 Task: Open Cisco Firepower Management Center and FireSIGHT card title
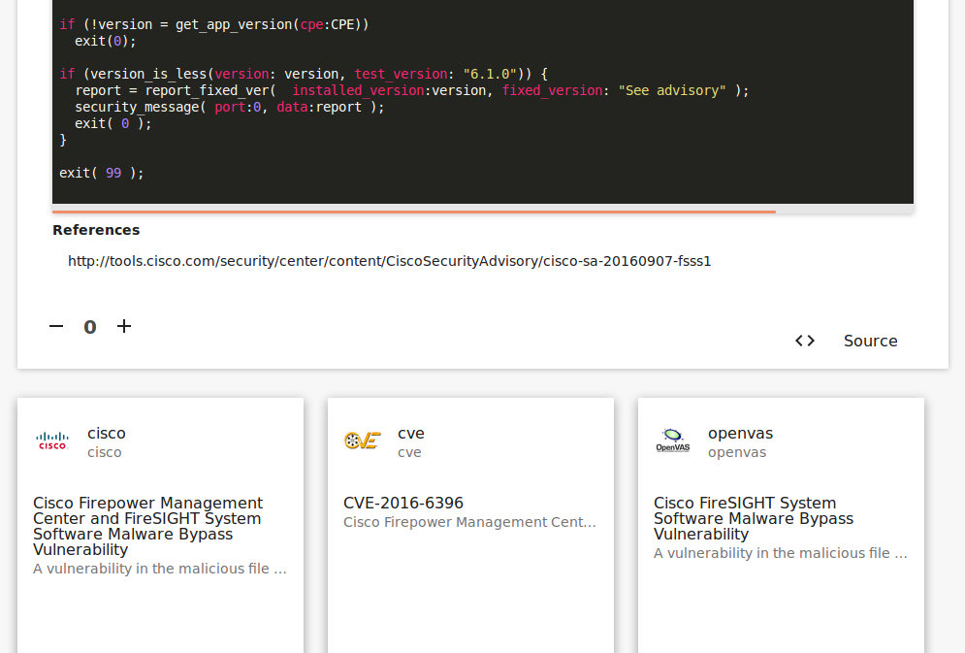pyautogui.click(x=147, y=526)
